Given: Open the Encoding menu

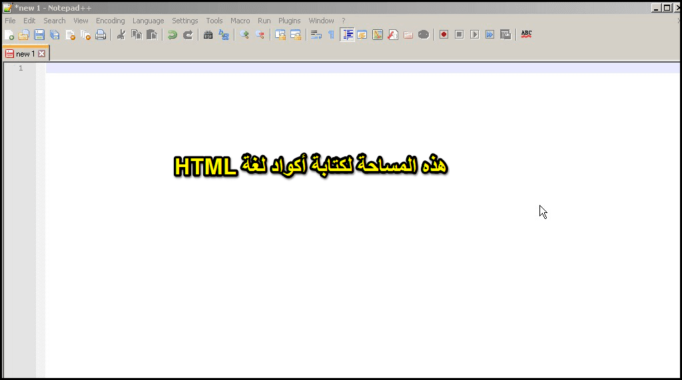Looking at the screenshot, I should pyautogui.click(x=110, y=21).
